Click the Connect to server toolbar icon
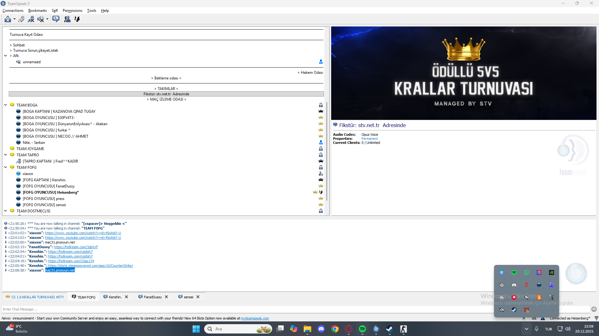This screenshot has height=336, width=599. tap(8, 19)
